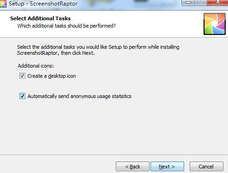Go back with the < Back button
This screenshot has height=173, width=228.
point(132,167)
